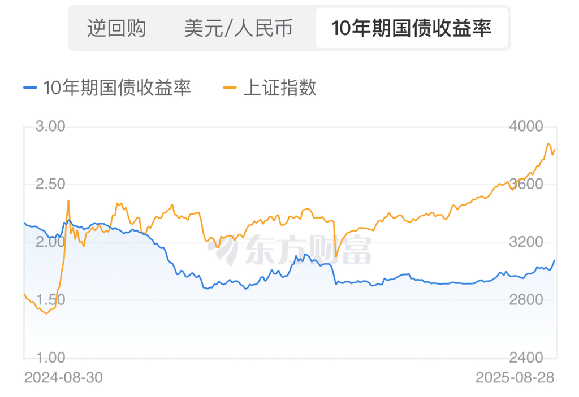579x397 pixels.
Task: Click the 东方财富 watermark text
Action: pos(308,251)
